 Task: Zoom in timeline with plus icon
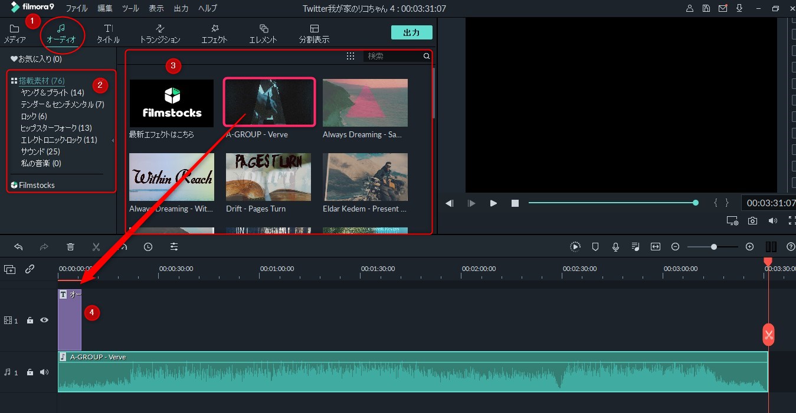pos(750,247)
